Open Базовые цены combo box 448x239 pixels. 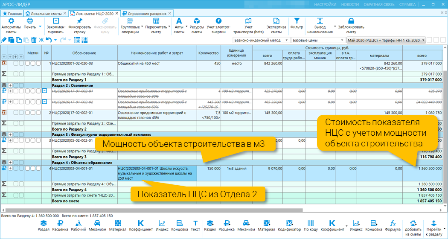[318, 40]
